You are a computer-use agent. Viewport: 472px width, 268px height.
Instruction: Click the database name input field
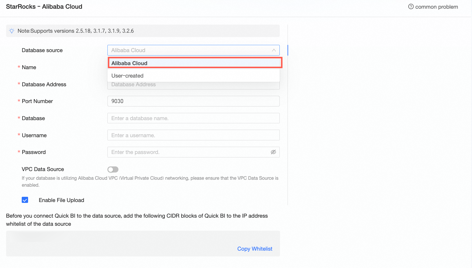pyautogui.click(x=193, y=118)
